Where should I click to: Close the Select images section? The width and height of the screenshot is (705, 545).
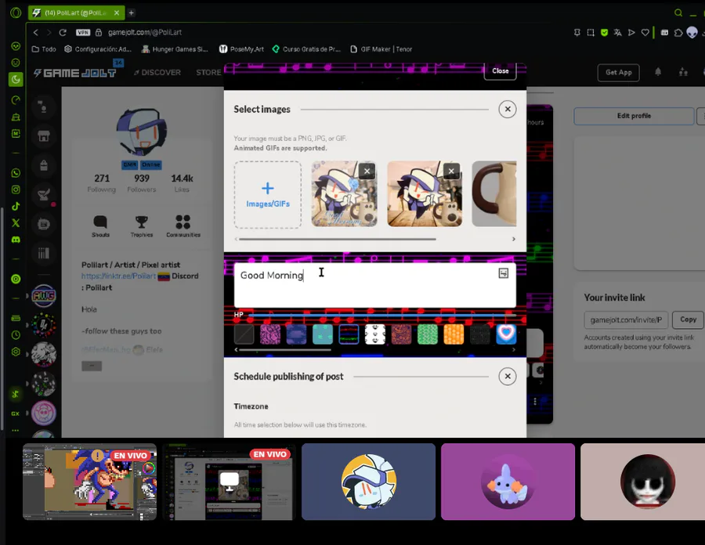[507, 109]
